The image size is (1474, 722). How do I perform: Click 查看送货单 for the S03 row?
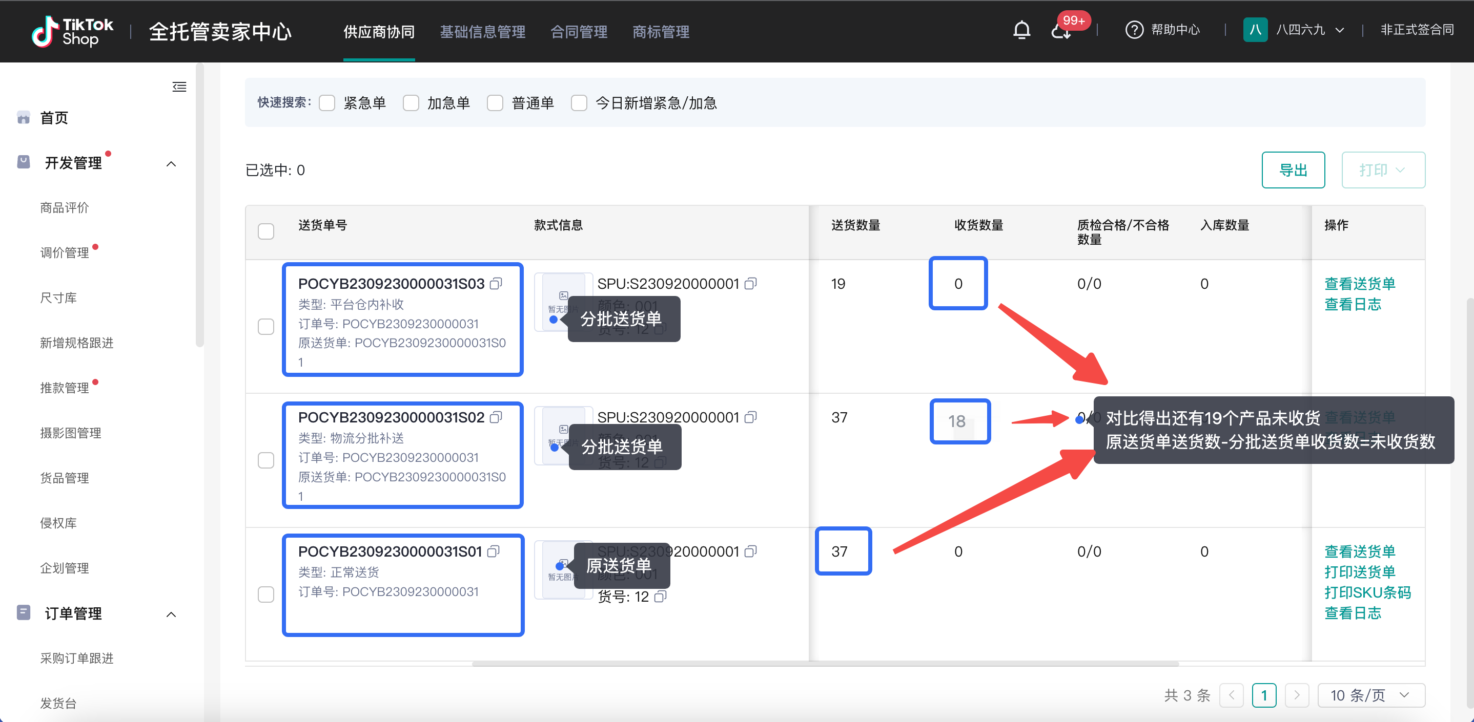1360,284
